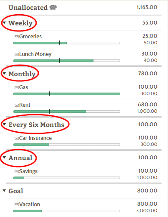Click the Gas progress bar
Image resolution: width=168 pixels, height=217 pixels.
click(x=67, y=94)
